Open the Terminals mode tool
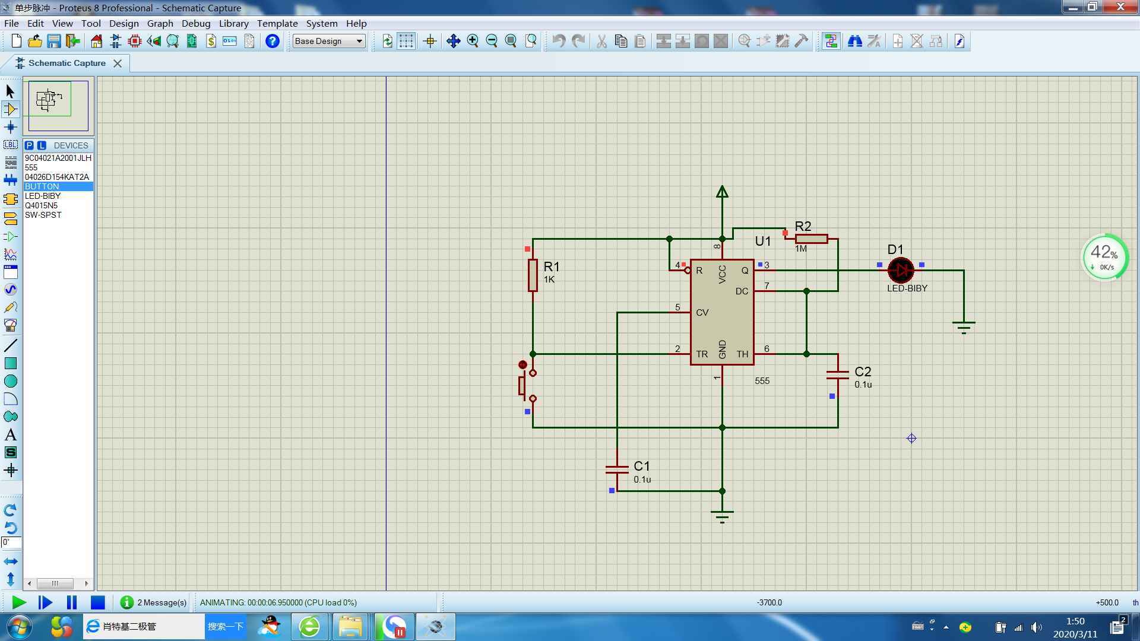This screenshot has width=1140, height=641. pyautogui.click(x=11, y=219)
